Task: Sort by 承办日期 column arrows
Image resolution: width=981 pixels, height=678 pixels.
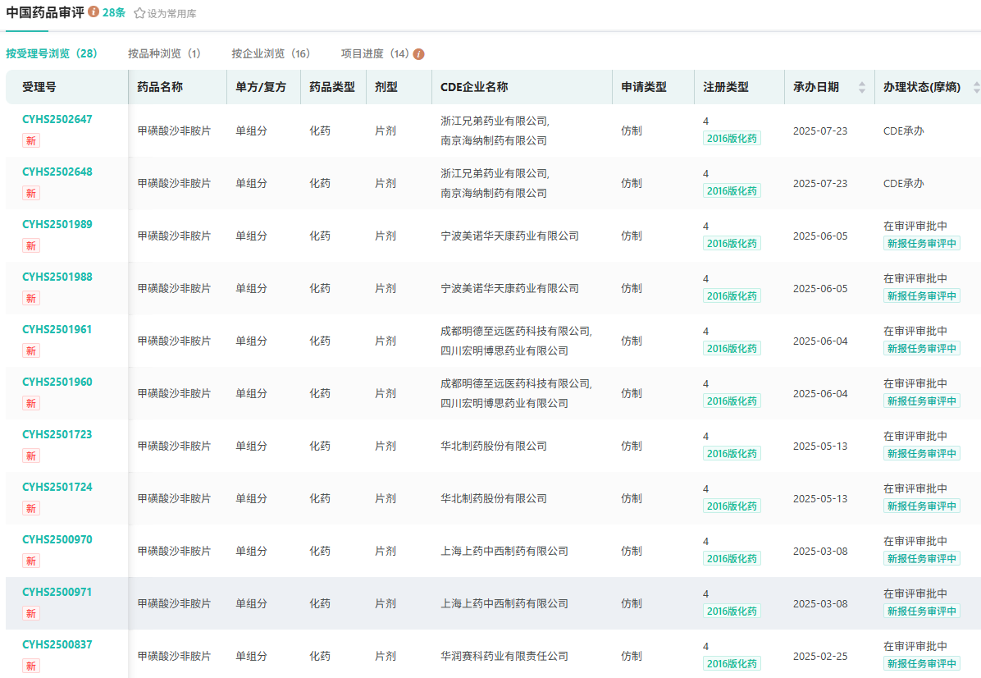Action: [x=861, y=87]
